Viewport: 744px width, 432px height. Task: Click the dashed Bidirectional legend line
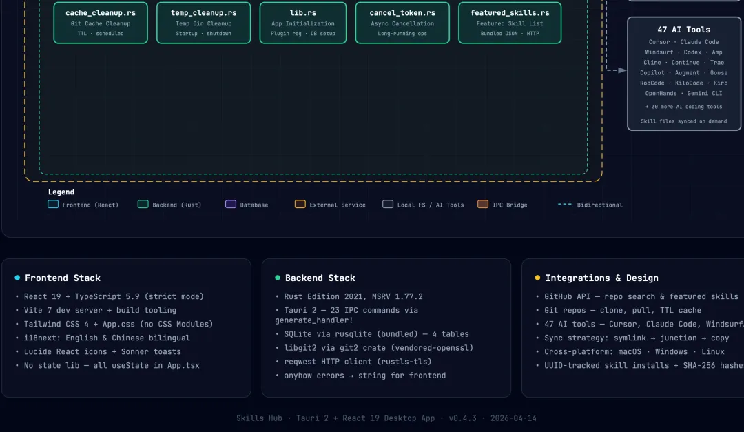(x=565, y=205)
